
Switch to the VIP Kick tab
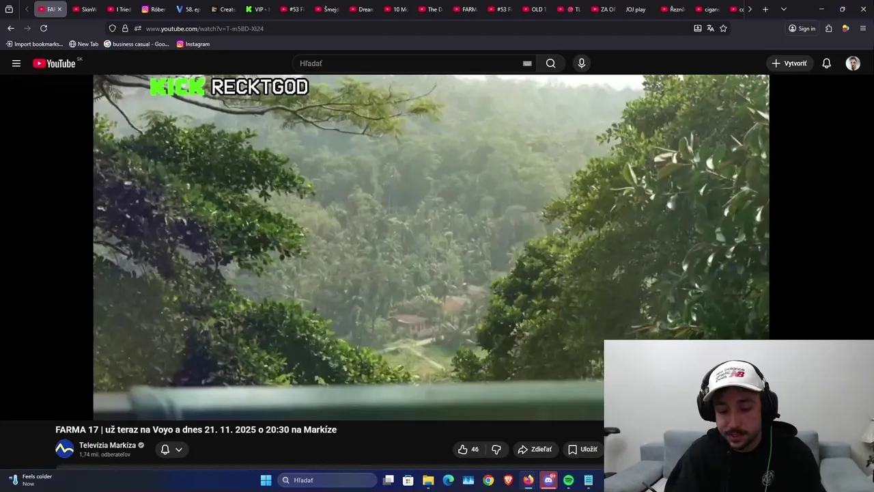coord(258,10)
